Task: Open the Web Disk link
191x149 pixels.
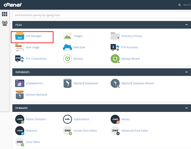Action: click(79, 47)
